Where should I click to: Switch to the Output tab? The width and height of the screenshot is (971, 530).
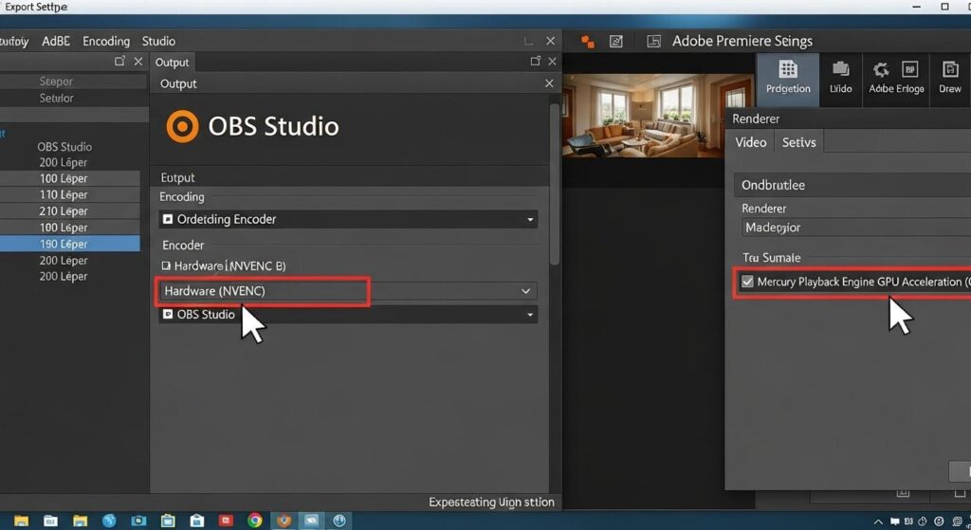coord(172,63)
